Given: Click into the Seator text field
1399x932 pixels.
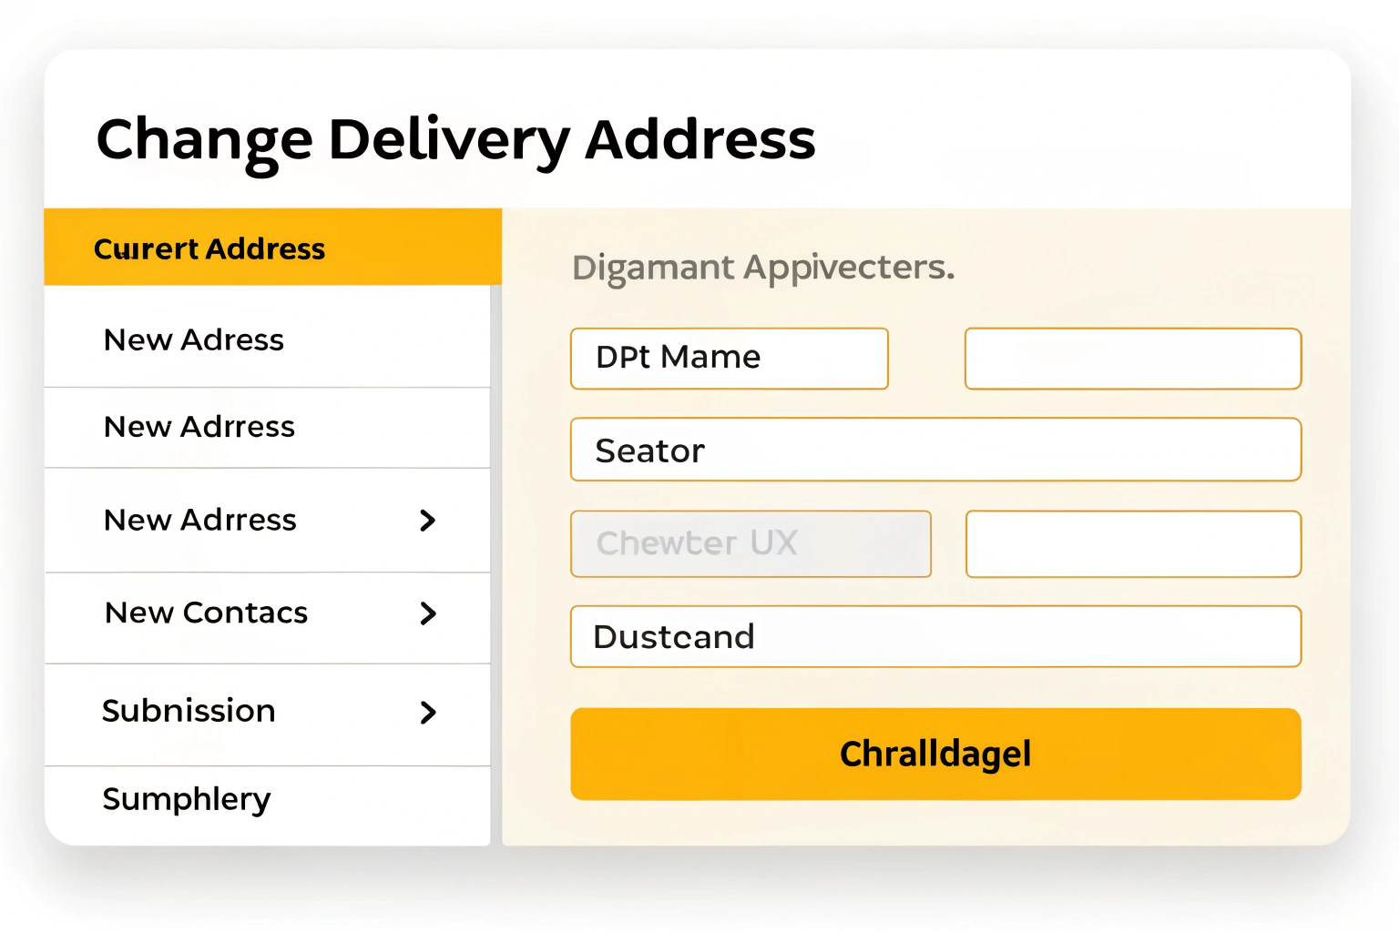Looking at the screenshot, I should coord(935,450).
